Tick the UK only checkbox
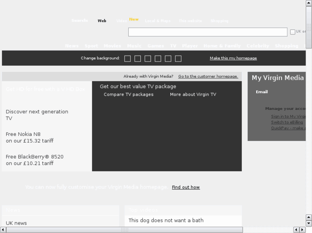Viewport: 312px width, 233px height. click(x=293, y=32)
